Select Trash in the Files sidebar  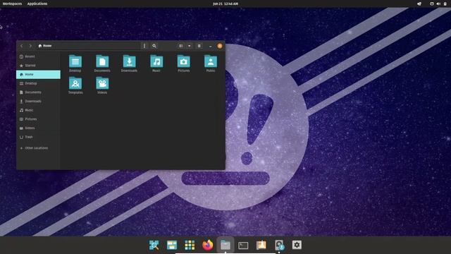(x=39, y=137)
